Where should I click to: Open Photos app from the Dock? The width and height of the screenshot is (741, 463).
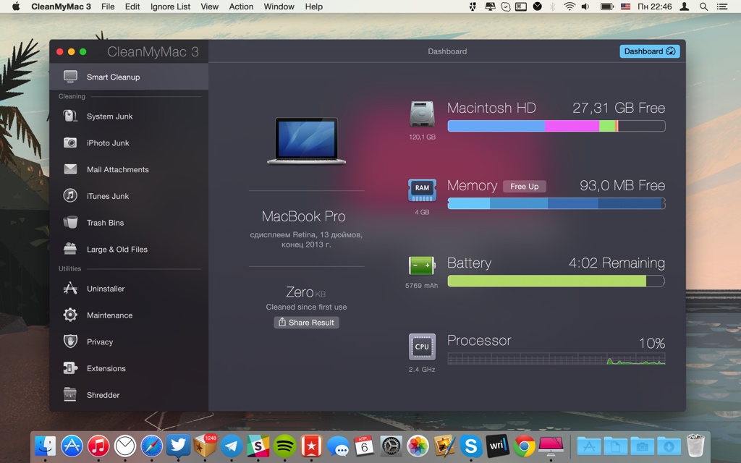[418, 446]
